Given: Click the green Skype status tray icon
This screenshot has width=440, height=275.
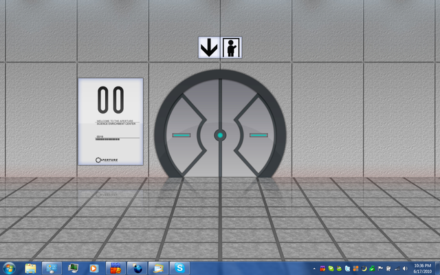Looking at the screenshot, I should (x=331, y=269).
